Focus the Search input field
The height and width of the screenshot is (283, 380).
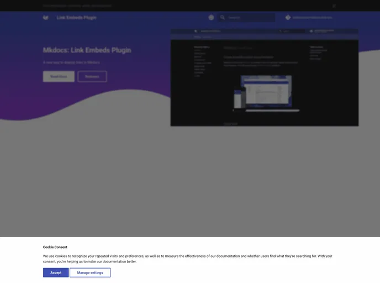(x=247, y=18)
